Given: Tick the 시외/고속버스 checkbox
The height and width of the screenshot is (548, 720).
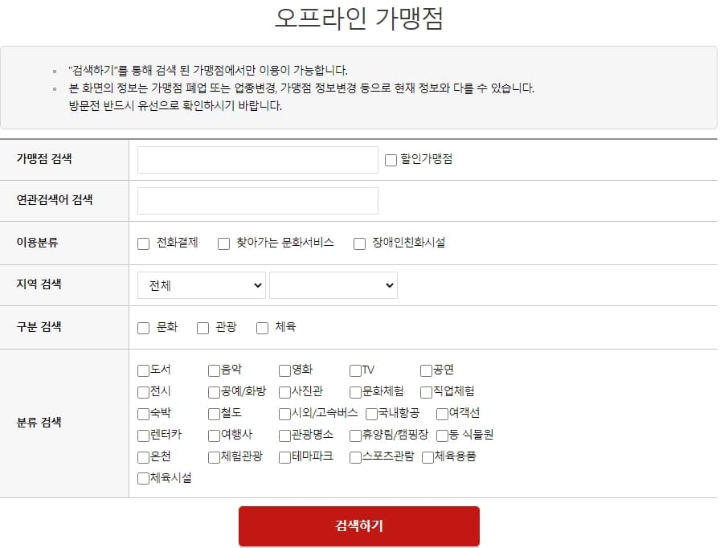Looking at the screenshot, I should (x=284, y=414).
